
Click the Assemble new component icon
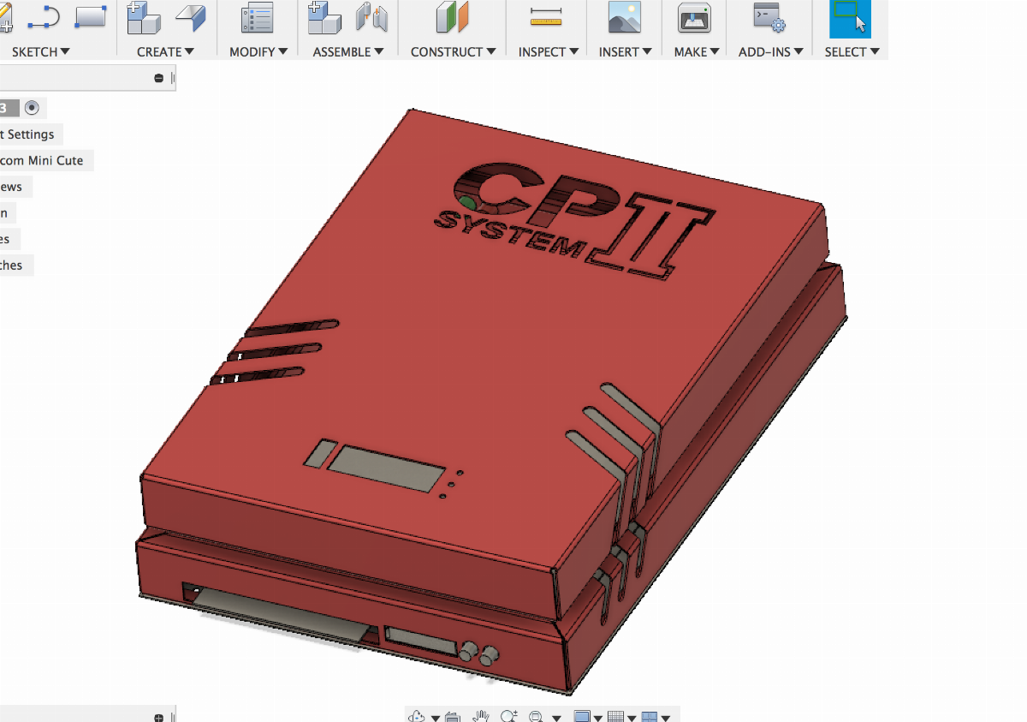[324, 17]
